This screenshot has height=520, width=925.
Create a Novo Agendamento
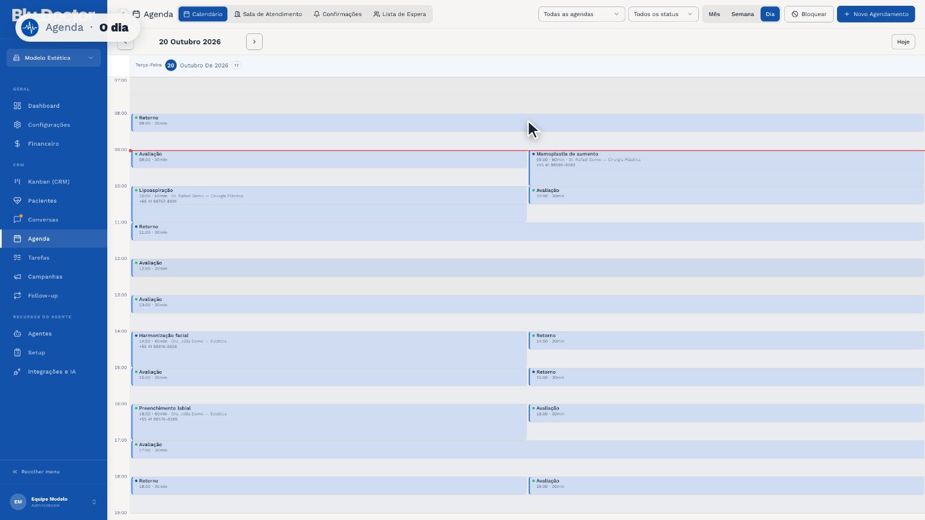876,14
